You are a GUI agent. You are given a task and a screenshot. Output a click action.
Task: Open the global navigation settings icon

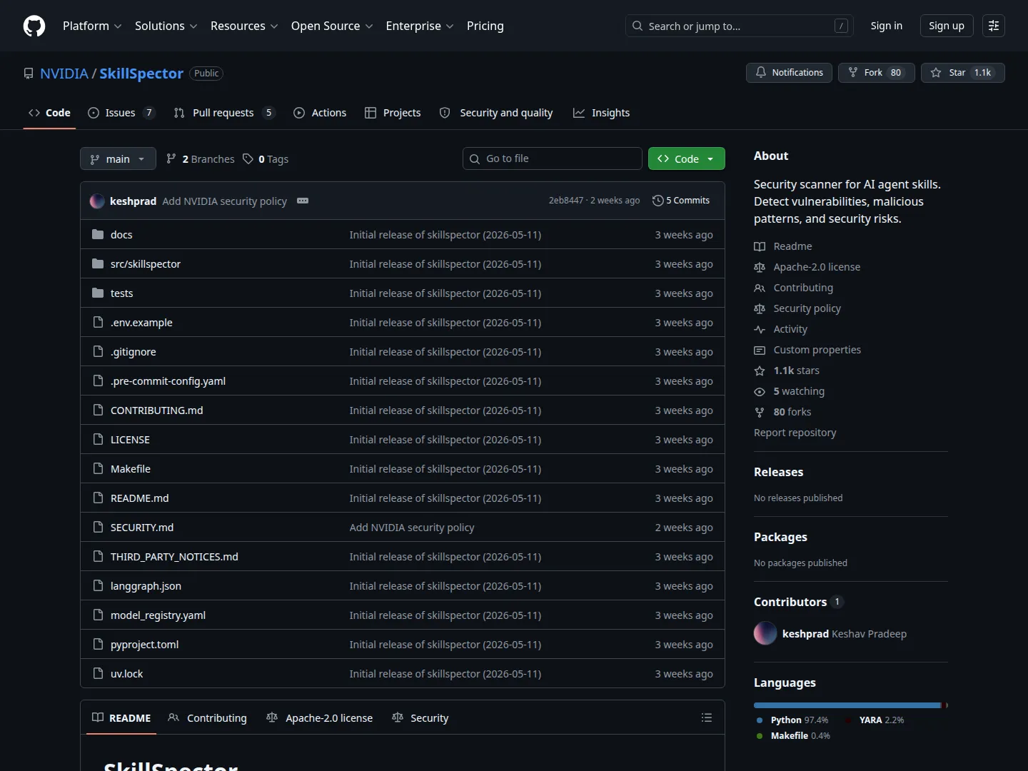[x=994, y=26]
